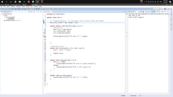Click Remove All Terminated Launches in Console
This screenshot has width=173, height=97.
[143, 12]
